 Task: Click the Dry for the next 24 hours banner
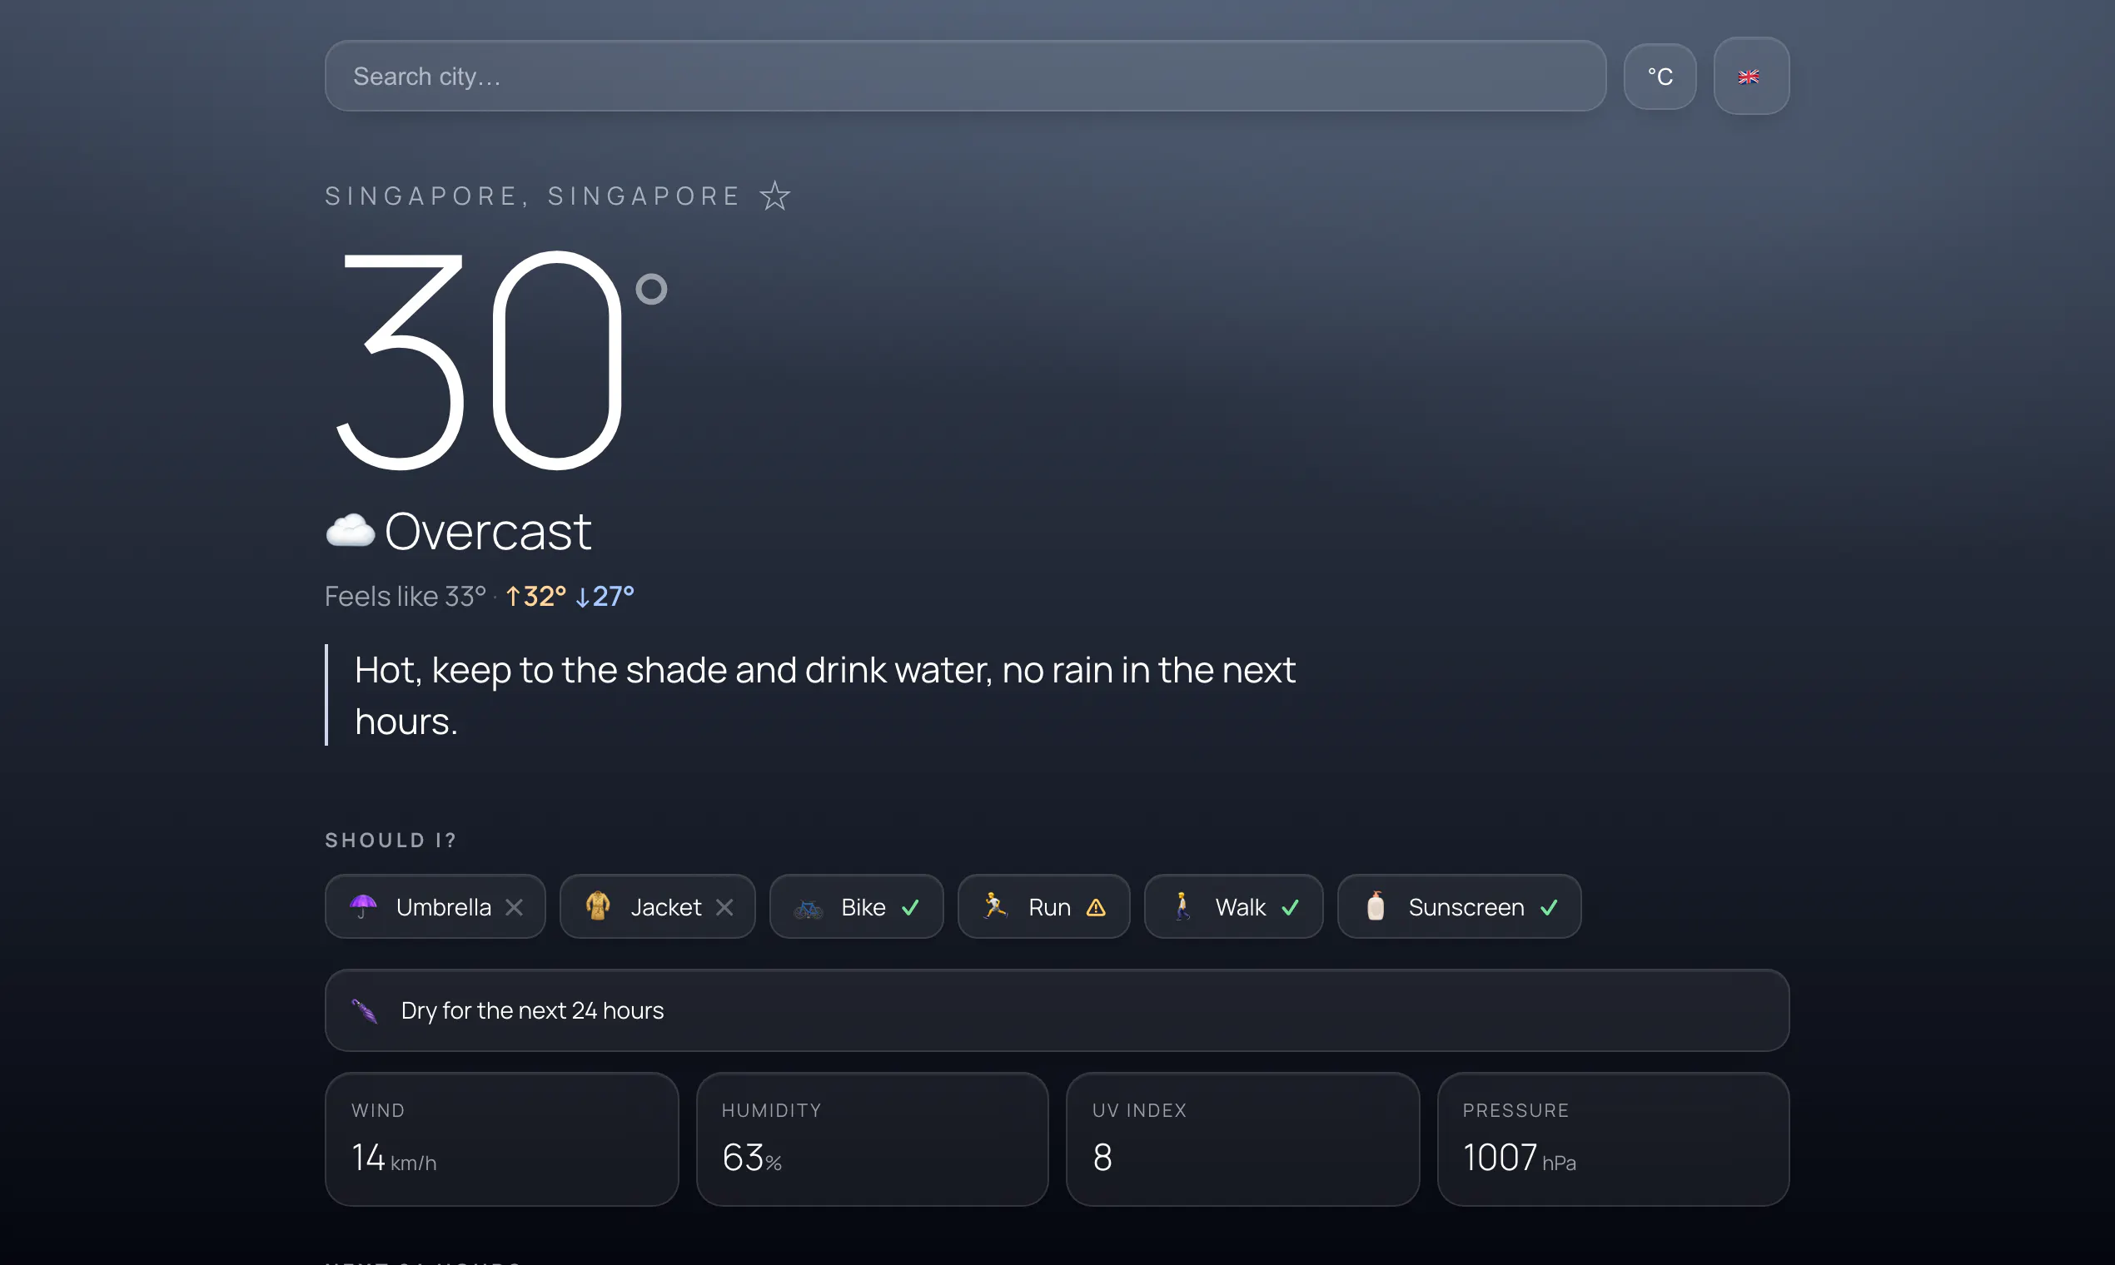tap(1057, 1010)
